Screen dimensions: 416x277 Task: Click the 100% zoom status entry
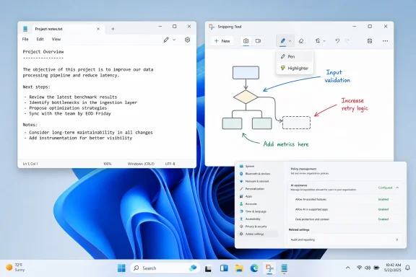(108, 164)
